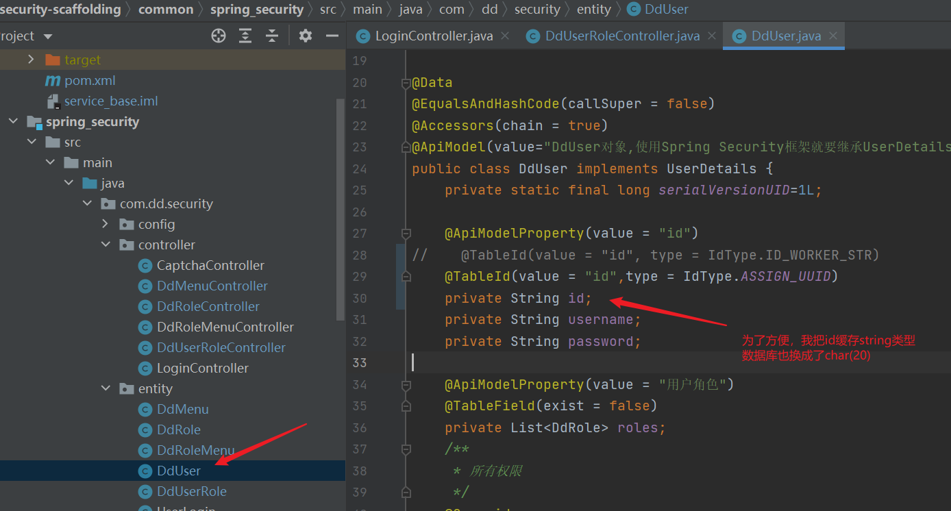Click the entity breadcrumb in the navigation bar
Screen dimensions: 951x511
point(593,9)
